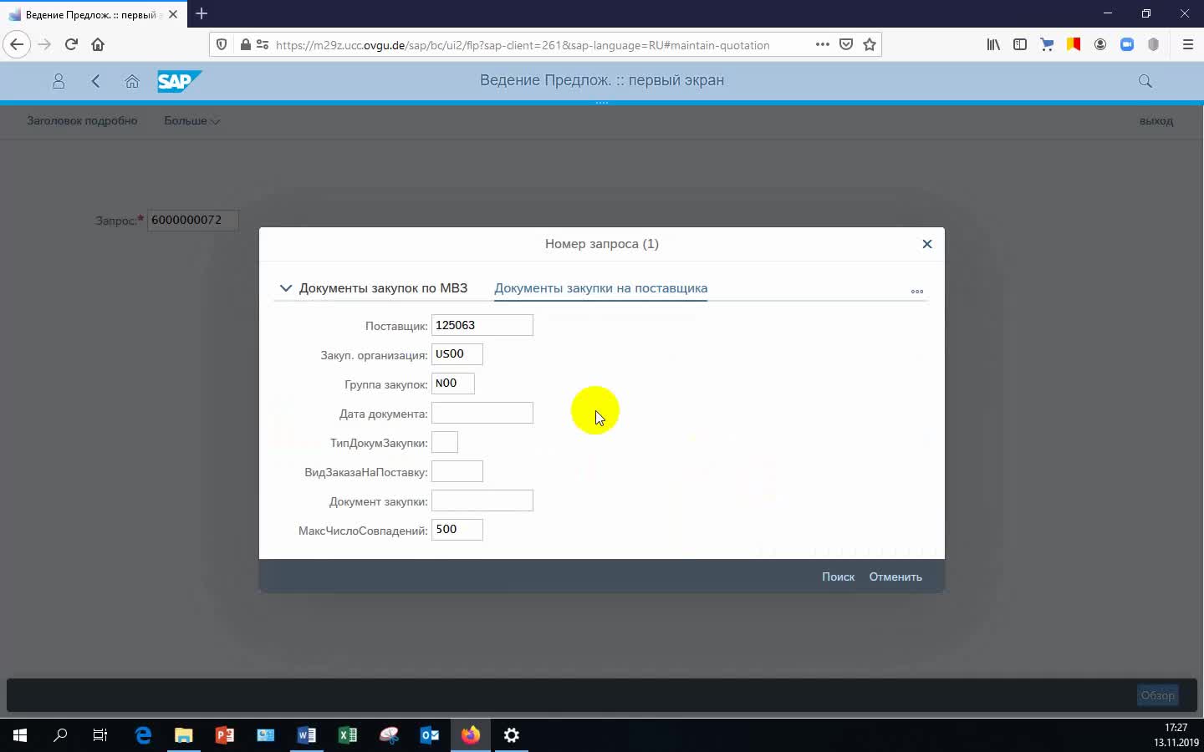
Task: Open the shopping cart extension icon
Action: coord(1047,44)
